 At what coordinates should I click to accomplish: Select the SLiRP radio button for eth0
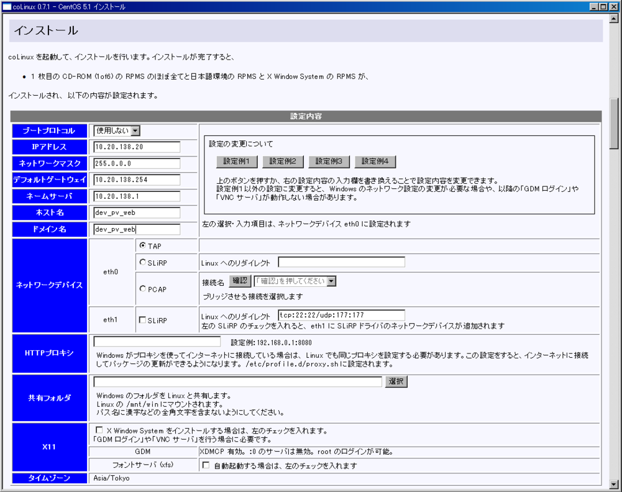[x=142, y=262]
